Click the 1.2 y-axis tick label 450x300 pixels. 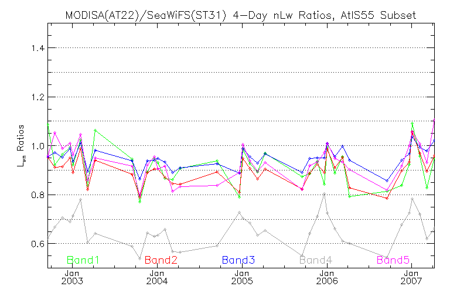37,97
